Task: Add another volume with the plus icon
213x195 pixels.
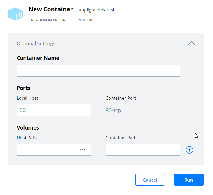Action: [189, 150]
